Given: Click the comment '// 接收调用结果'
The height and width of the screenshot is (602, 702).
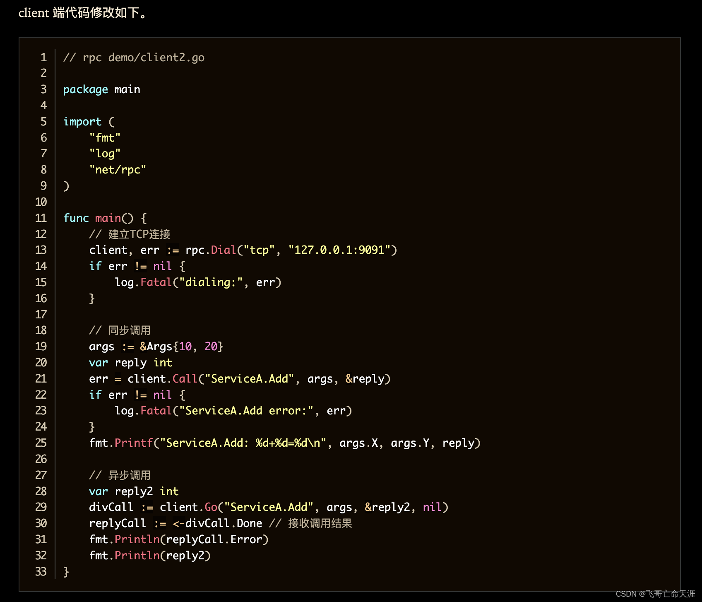Looking at the screenshot, I should click(310, 523).
